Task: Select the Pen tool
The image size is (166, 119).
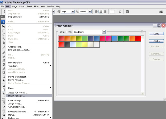Action: point(4,85)
